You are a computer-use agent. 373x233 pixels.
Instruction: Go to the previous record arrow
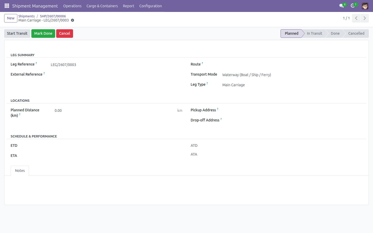(356, 18)
